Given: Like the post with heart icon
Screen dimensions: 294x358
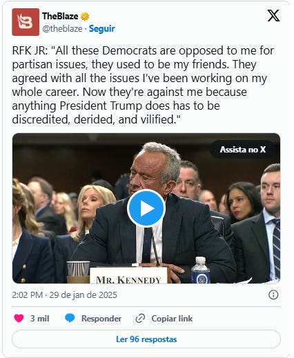Looking at the screenshot, I should (19, 318).
